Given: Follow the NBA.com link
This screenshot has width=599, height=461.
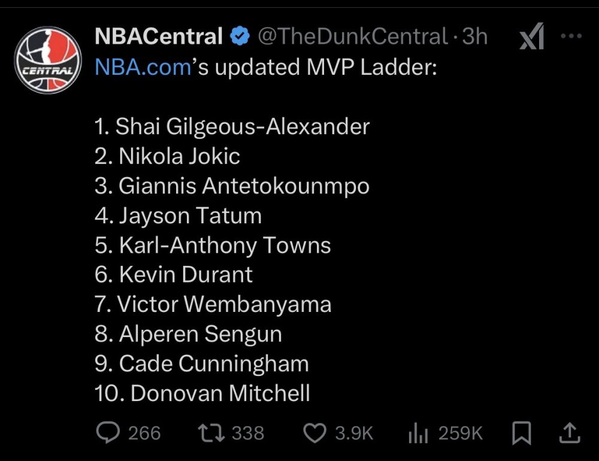Looking at the screenshot, I should [x=143, y=67].
